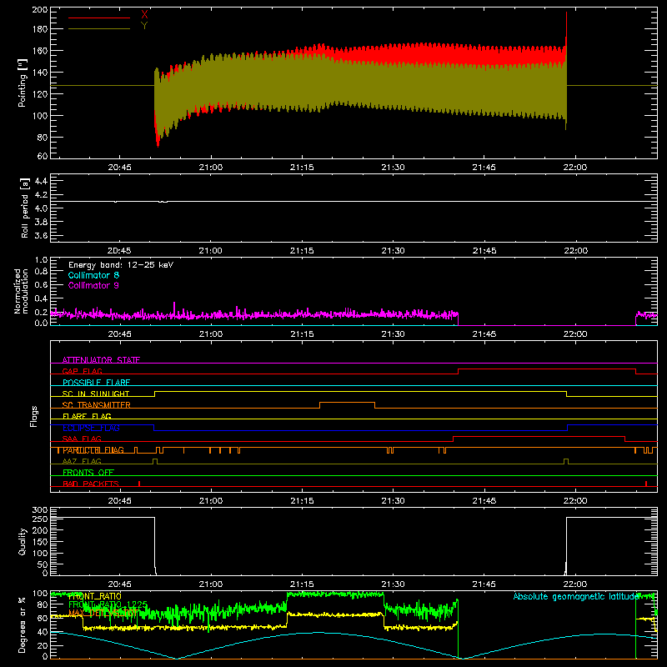Click the blue "ECLIPSE_FLAG" label
The height and width of the screenshot is (667, 667).
tap(91, 428)
